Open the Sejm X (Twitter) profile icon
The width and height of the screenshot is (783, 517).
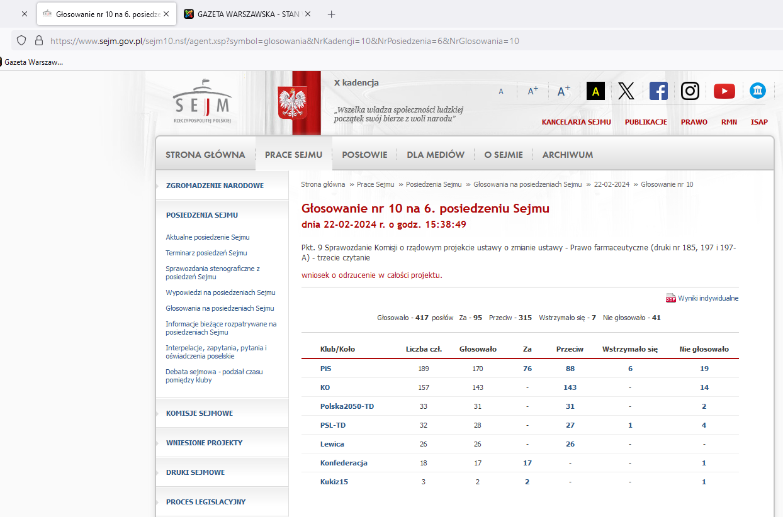pos(626,91)
